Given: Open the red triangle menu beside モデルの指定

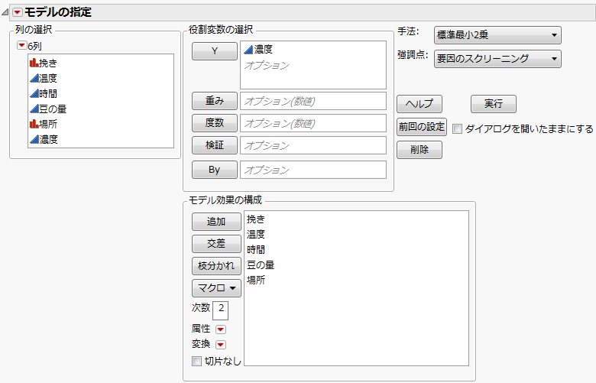Looking at the screenshot, I should click(x=17, y=12).
